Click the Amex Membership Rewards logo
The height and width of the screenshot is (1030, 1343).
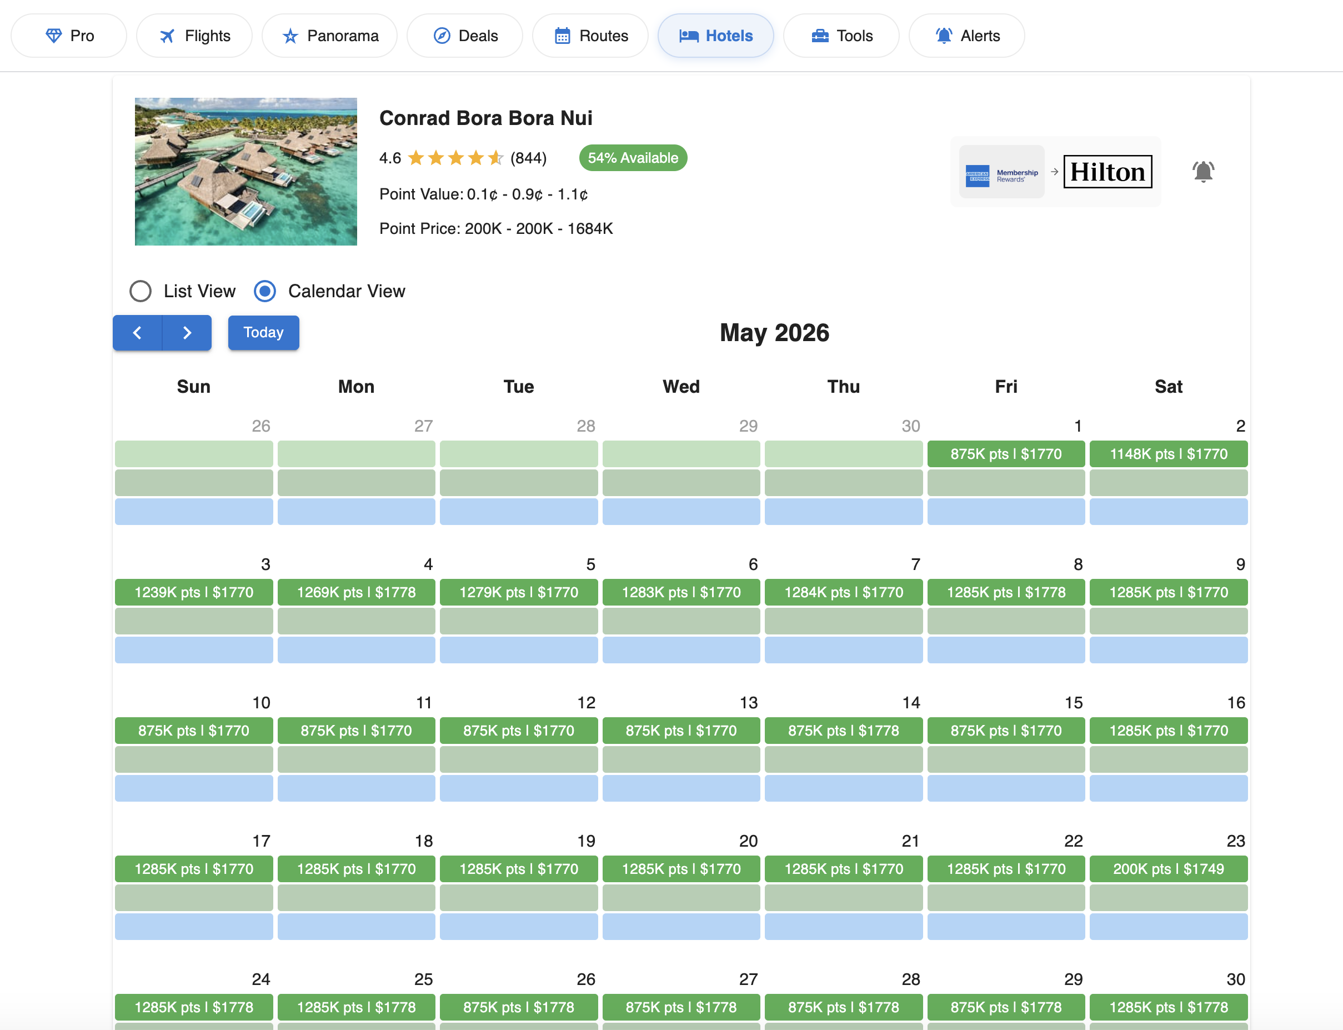1001,172
